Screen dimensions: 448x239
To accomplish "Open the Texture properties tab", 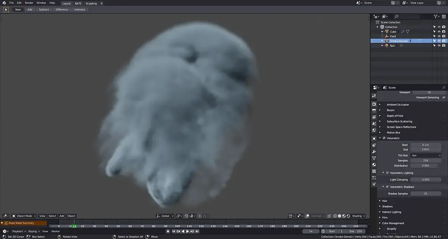I will coord(374,172).
